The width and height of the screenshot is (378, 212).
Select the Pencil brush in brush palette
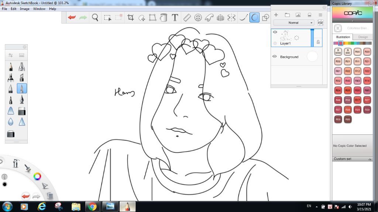[x=11, y=67]
